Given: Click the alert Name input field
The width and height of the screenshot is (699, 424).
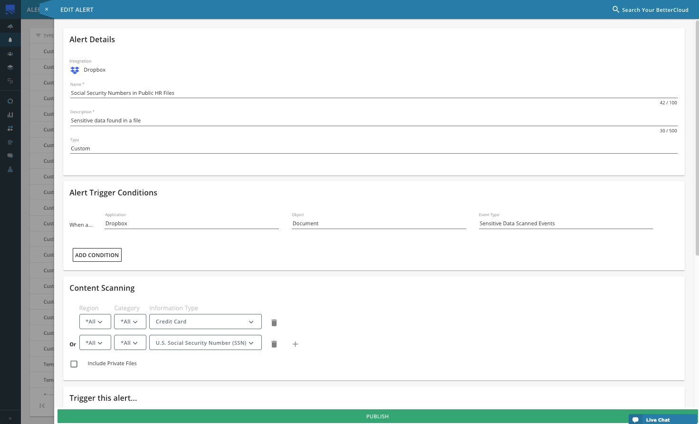Looking at the screenshot, I should pos(373,93).
